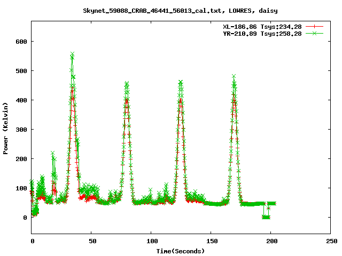Image resolution: width=342 pixels, height=256 pixels.
Task: Click the 600 tick label on y-axis
Action: (21, 42)
